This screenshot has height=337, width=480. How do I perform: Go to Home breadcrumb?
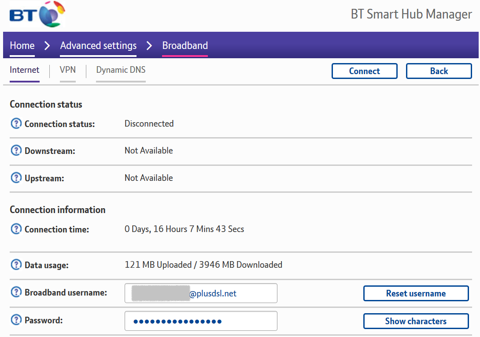(22, 46)
